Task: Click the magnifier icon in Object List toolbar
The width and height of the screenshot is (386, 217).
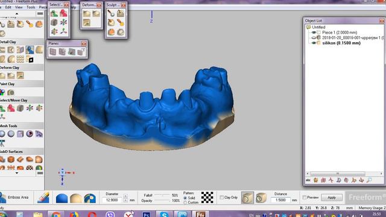Action: coord(369,180)
